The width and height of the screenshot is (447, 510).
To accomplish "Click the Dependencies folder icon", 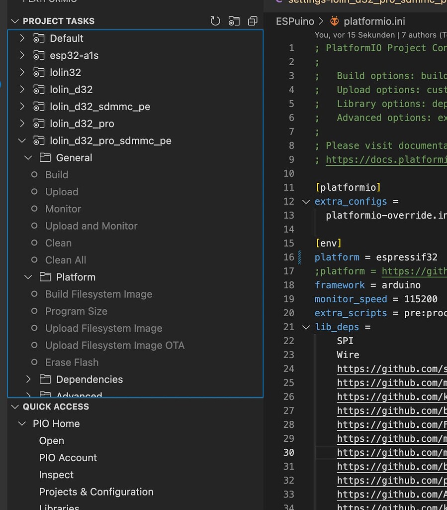I will [45, 379].
